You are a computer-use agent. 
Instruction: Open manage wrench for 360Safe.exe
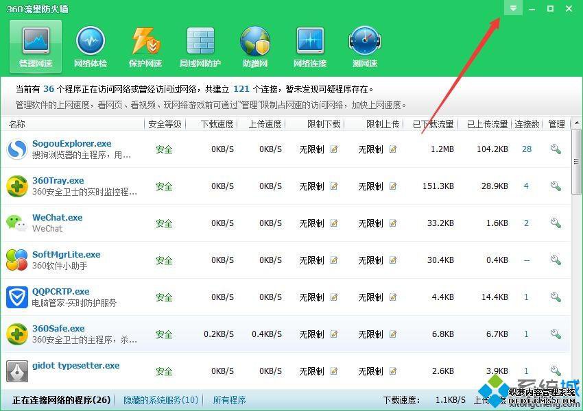pos(556,334)
